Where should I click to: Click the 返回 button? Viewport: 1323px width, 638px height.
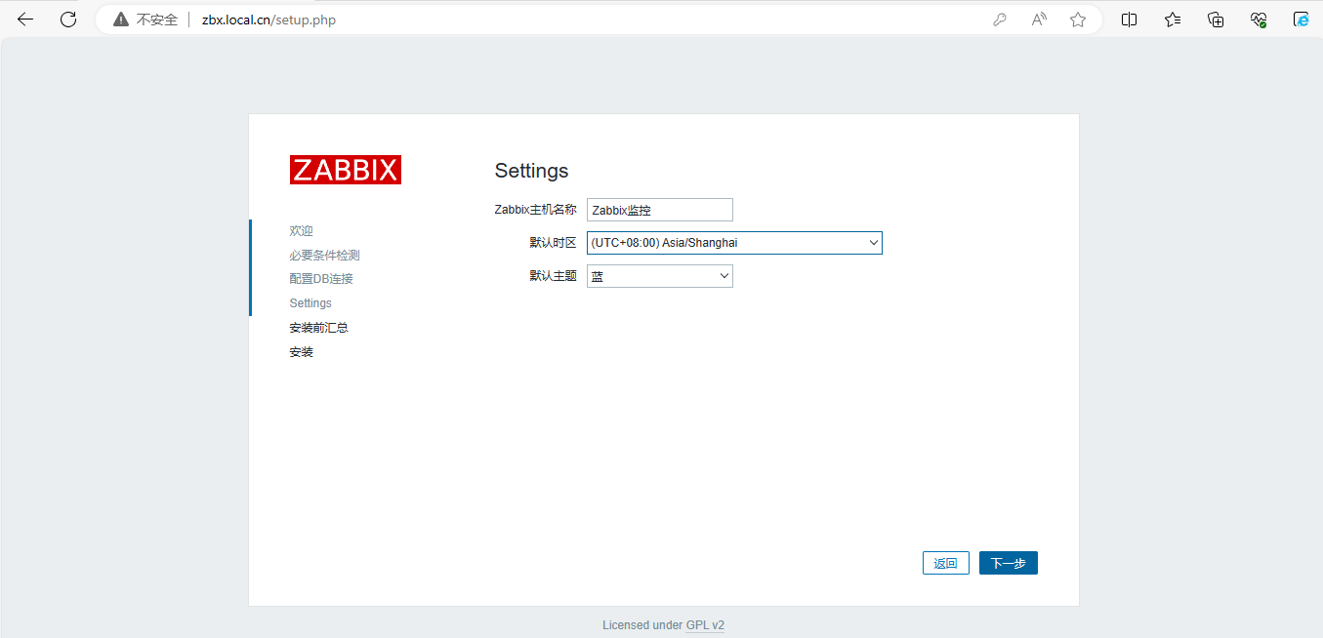pos(945,563)
